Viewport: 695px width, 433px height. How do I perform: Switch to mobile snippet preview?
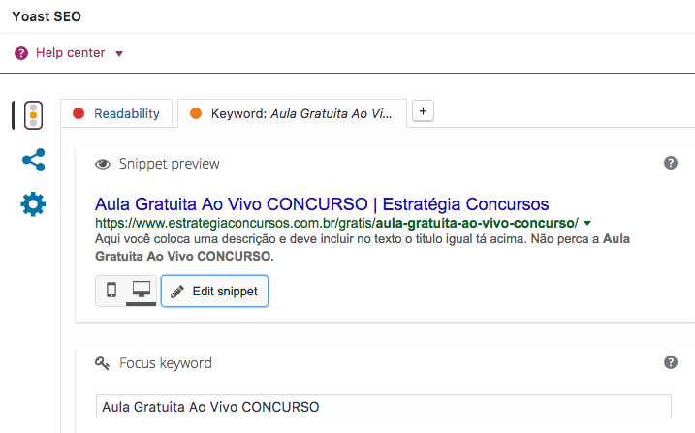[x=111, y=291]
